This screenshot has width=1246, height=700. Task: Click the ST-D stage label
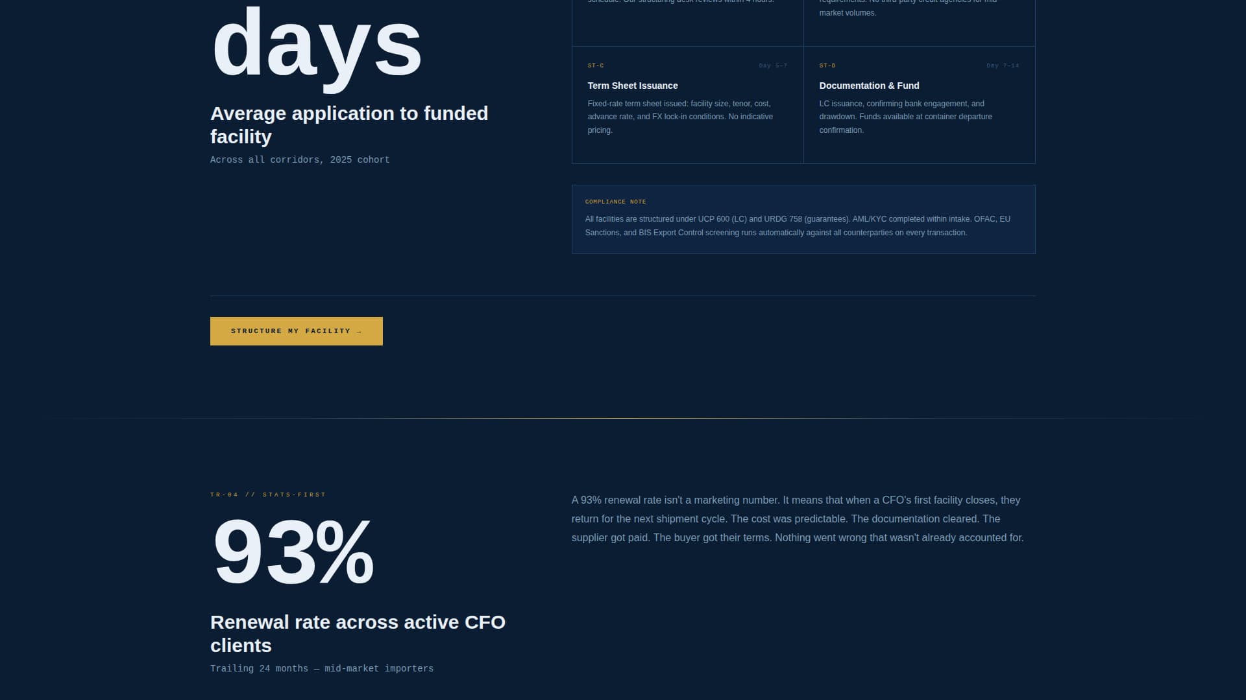click(827, 65)
